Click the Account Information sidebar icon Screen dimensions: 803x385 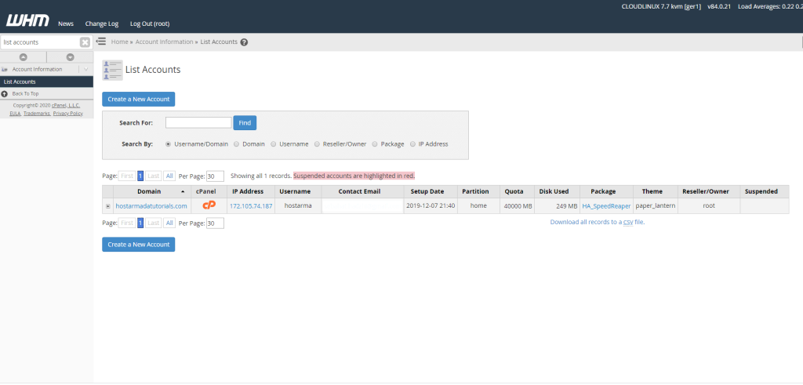(5, 69)
